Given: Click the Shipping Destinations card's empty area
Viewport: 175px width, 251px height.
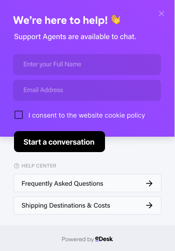Looking at the screenshot, I should tap(127, 205).
